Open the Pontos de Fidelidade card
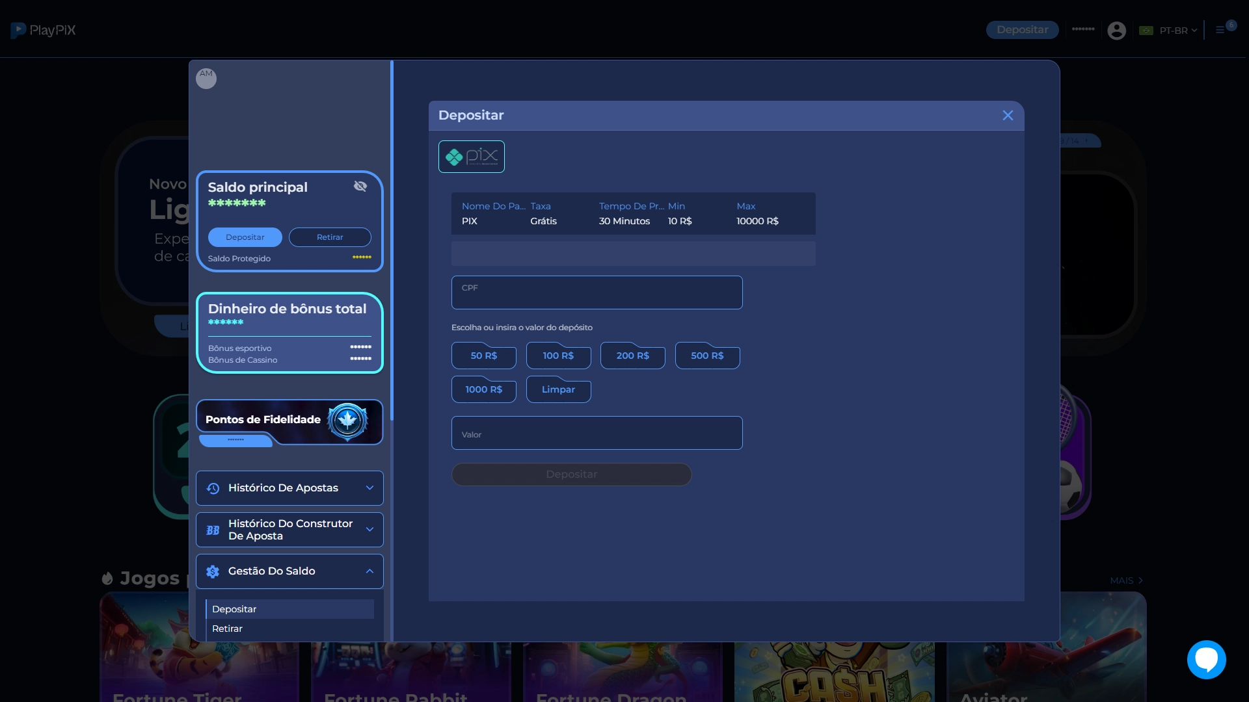 tap(289, 422)
